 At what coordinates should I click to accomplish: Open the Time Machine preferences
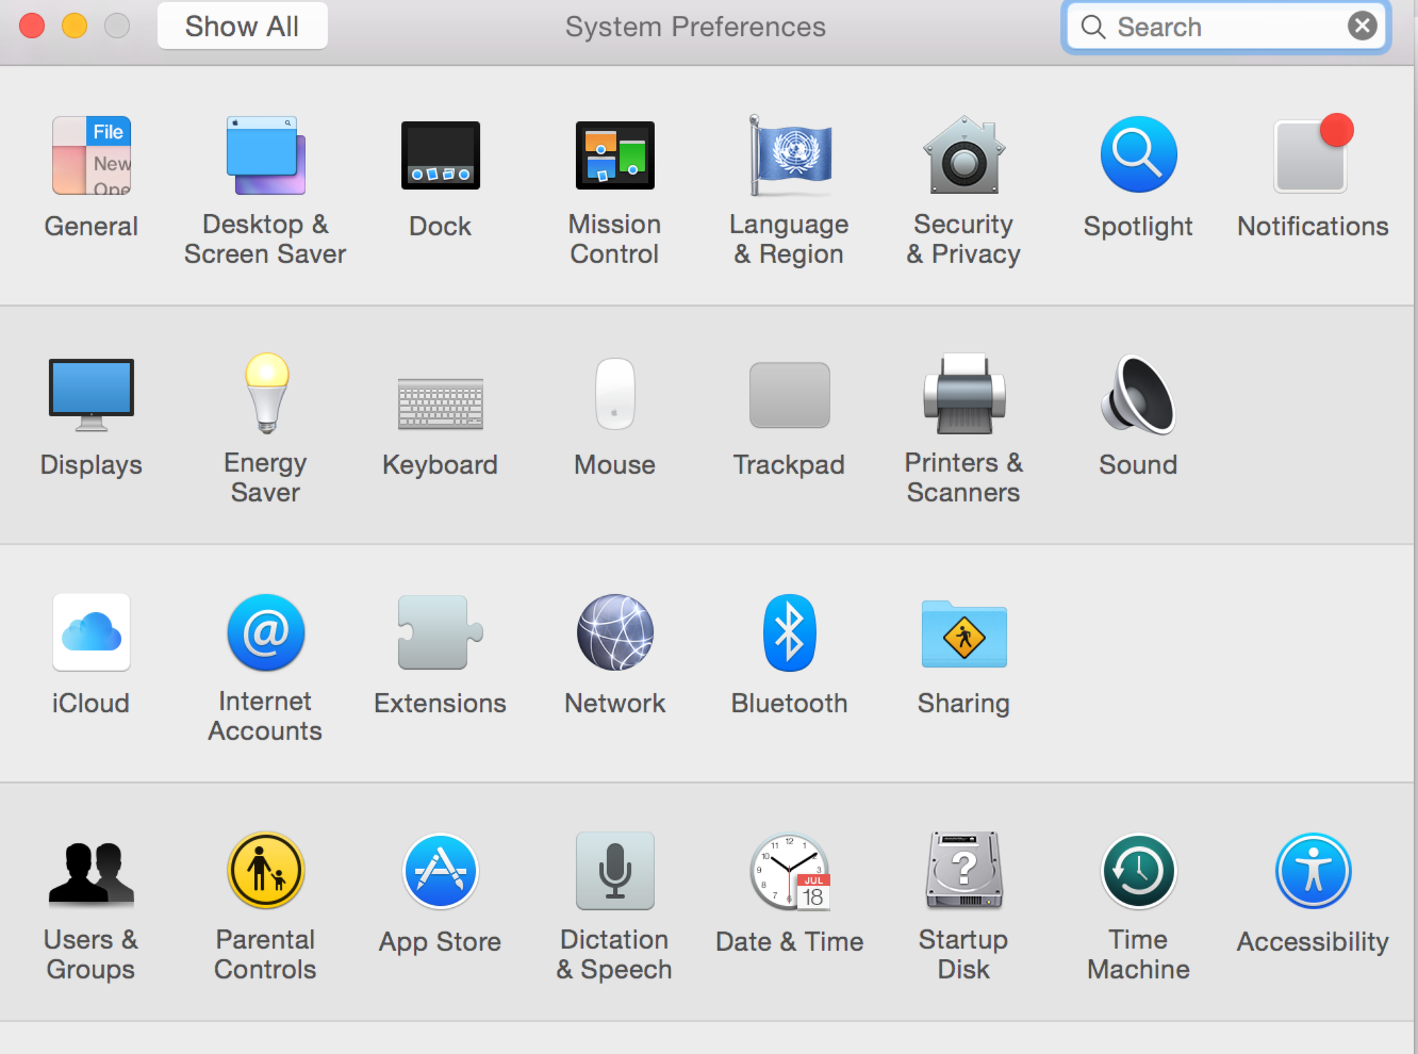coord(1138,871)
